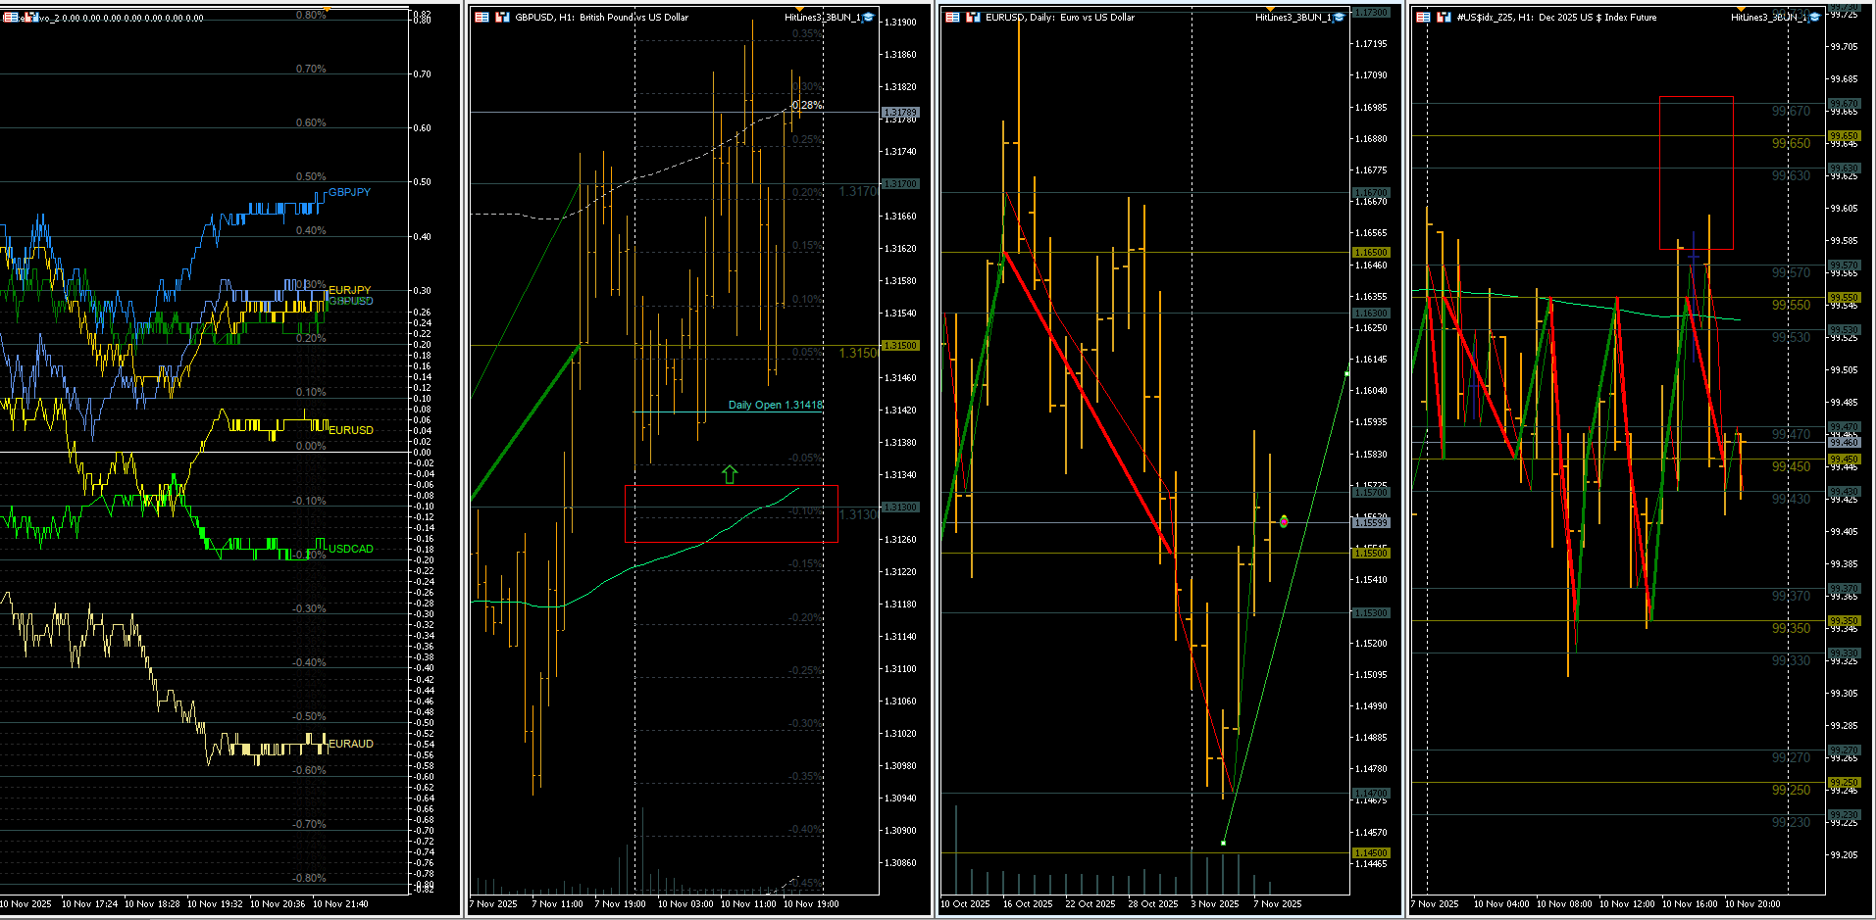Viewport: 1876px width, 920px height.
Task: Click expert advisor hat icon on US Index chart
Action: point(1813,17)
